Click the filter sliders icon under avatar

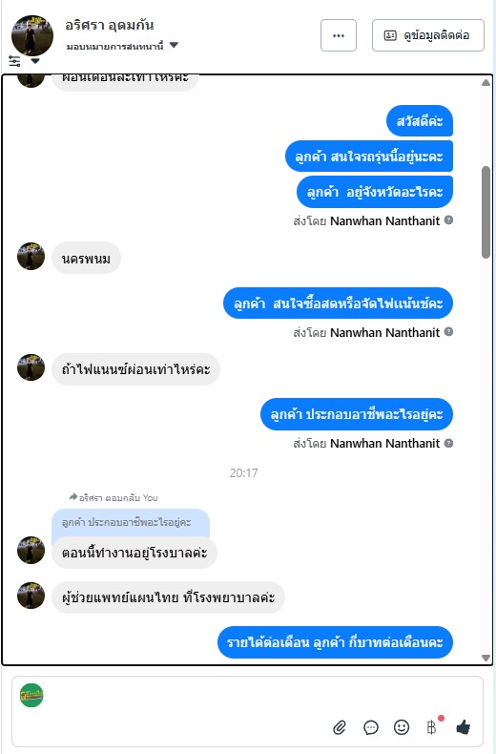coord(14,61)
